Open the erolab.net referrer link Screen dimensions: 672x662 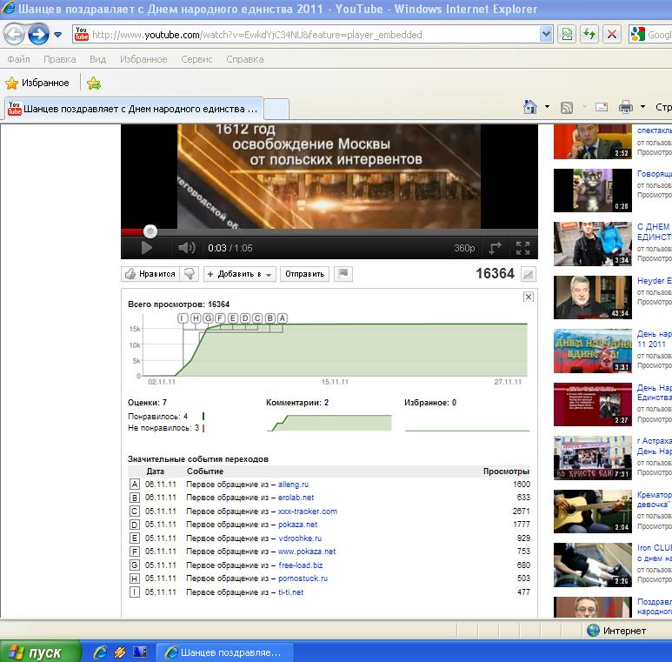[296, 498]
